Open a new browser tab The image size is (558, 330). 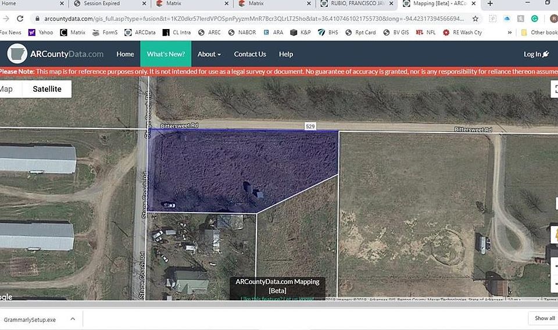point(490,3)
